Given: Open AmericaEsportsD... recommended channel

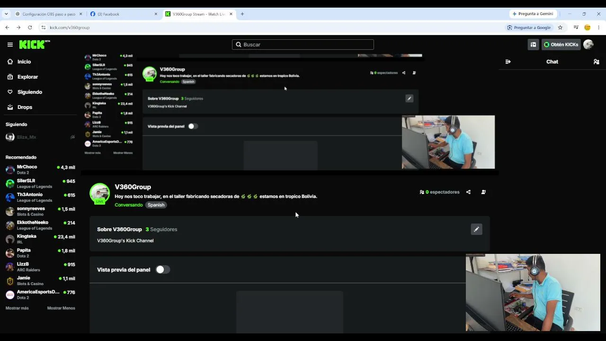Looking at the screenshot, I should [40, 295].
